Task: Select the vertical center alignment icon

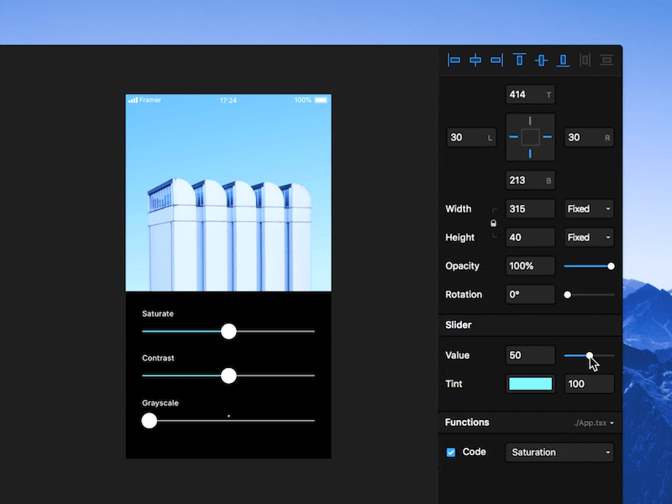Action: [x=541, y=60]
